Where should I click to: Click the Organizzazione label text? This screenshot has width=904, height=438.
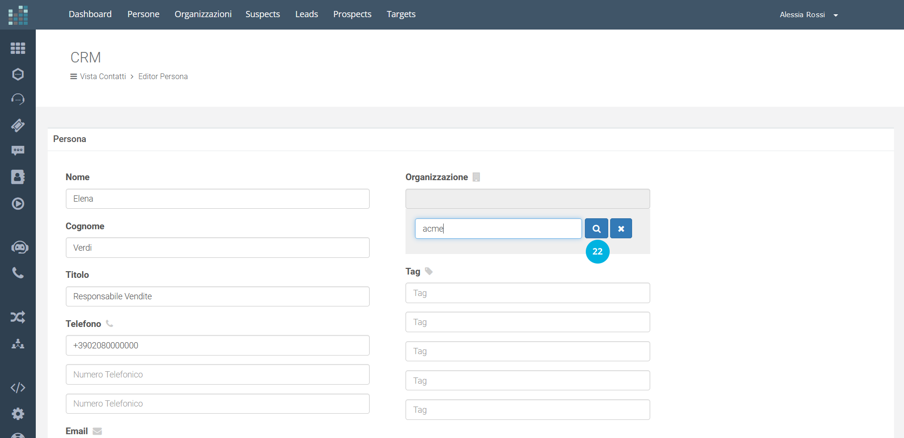point(436,177)
